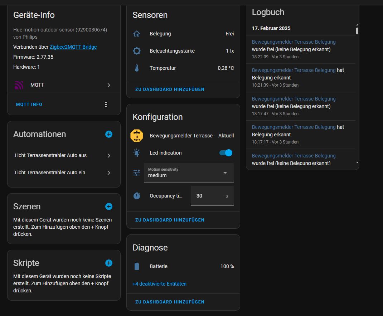Open three-dot menu in Geräte-Info card
Viewport: 383px width, 316px height.
(106, 104)
